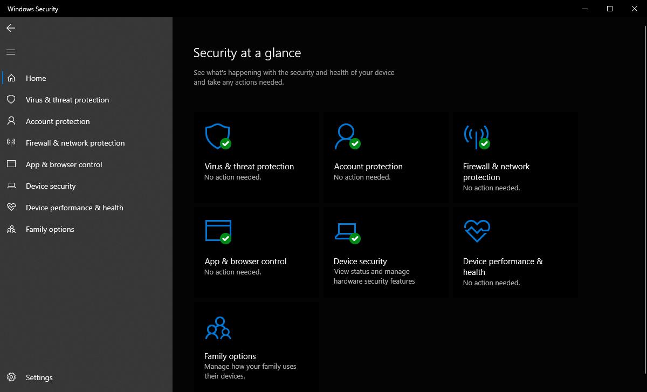This screenshot has height=392, width=647.
Task: Open the Account protection tile title
Action: pos(368,167)
